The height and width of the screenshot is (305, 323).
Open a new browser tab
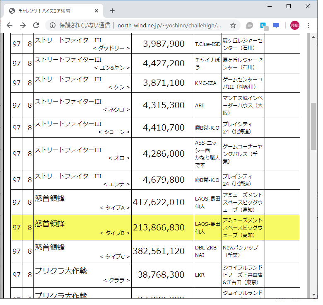point(112,11)
